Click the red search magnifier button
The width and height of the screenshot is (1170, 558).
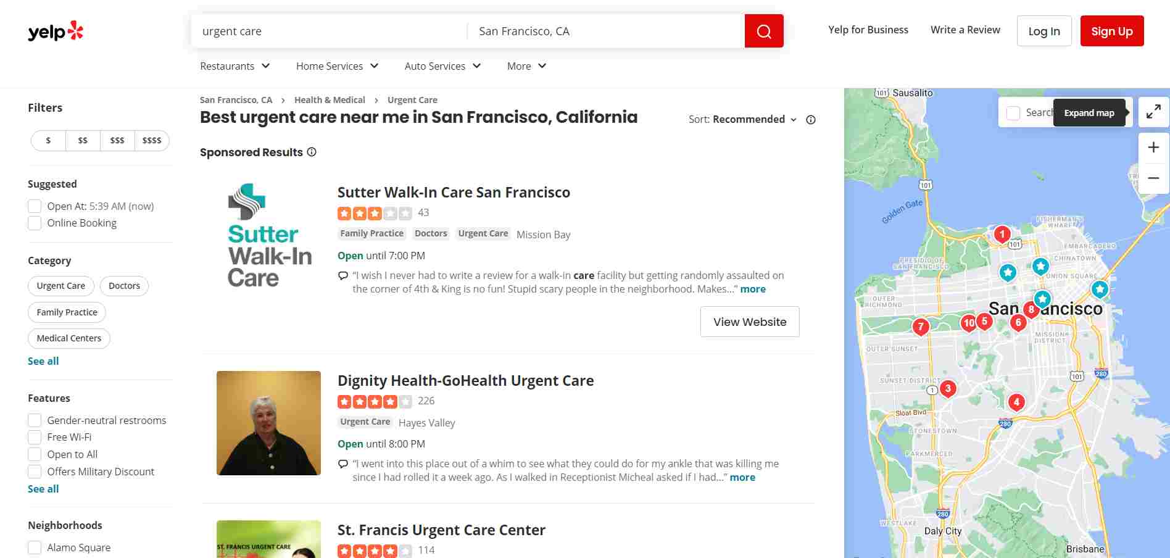(764, 30)
